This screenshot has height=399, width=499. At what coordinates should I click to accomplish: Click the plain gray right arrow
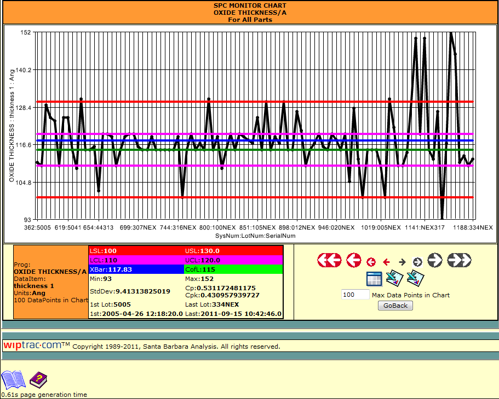click(x=402, y=262)
